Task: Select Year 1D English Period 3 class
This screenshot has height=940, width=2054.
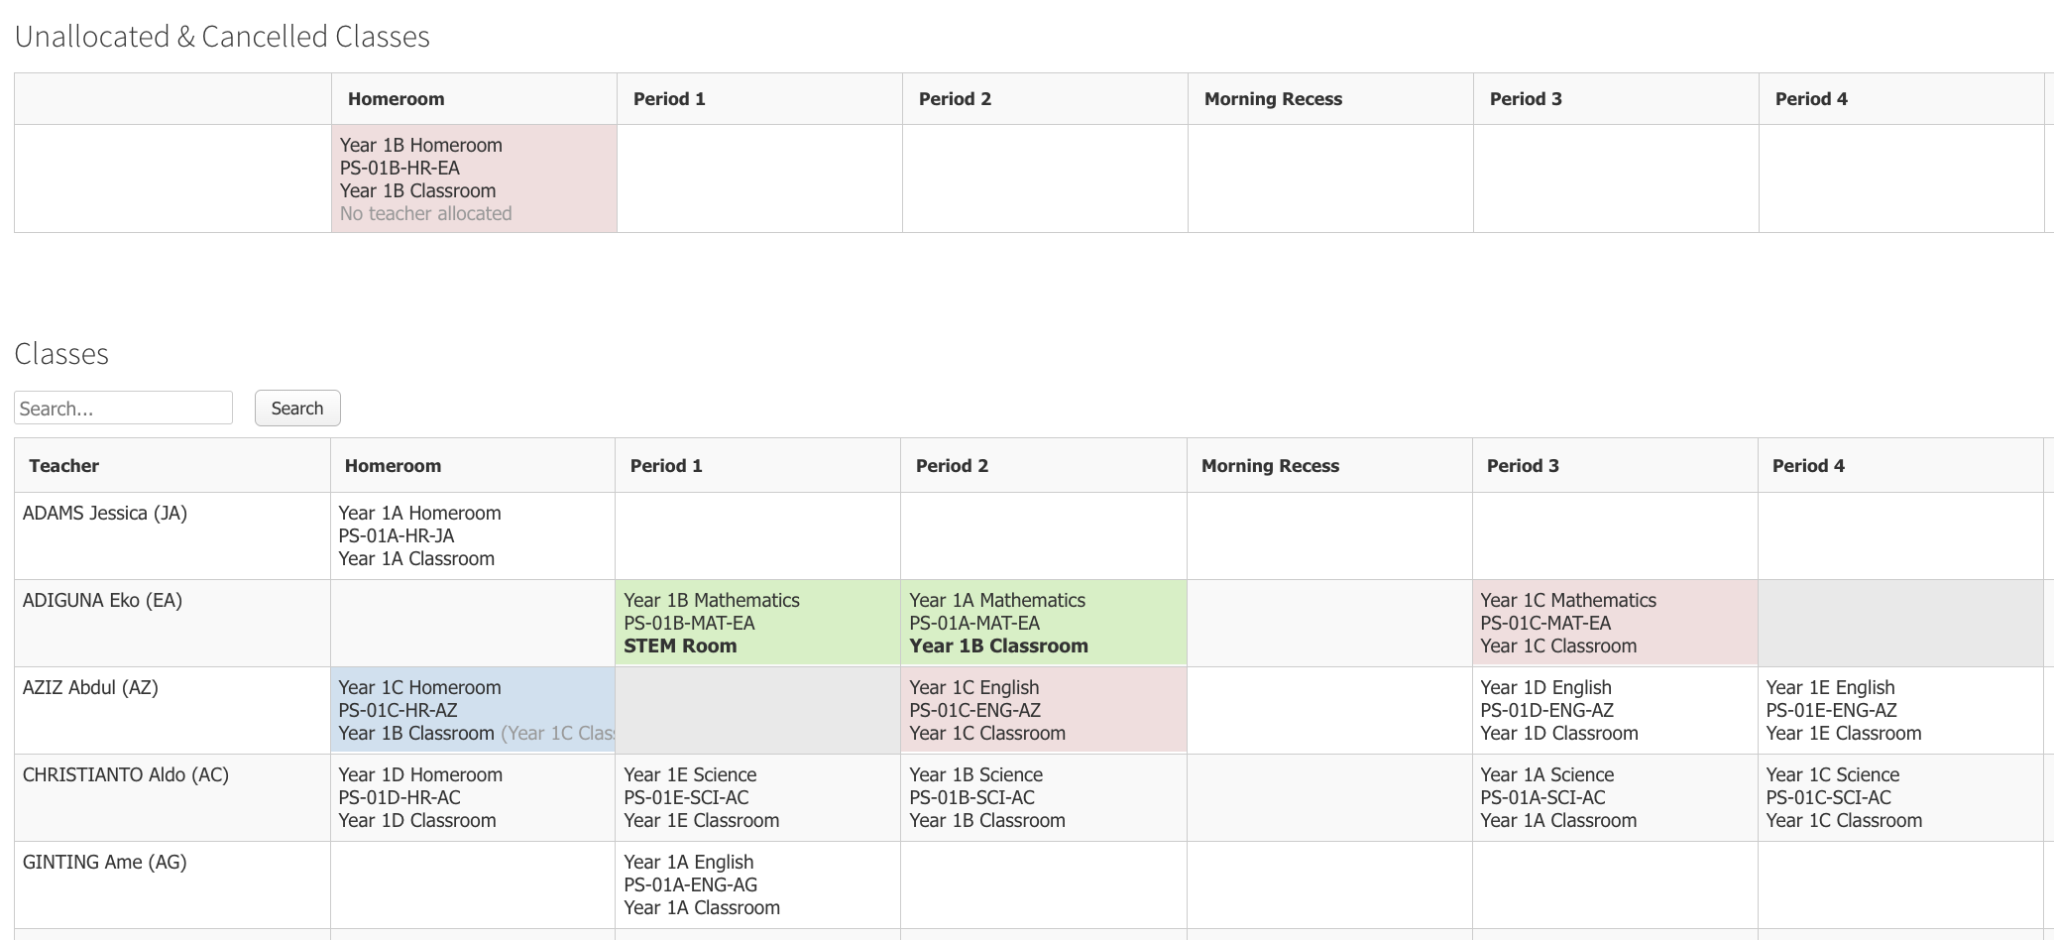Action: (1615, 710)
